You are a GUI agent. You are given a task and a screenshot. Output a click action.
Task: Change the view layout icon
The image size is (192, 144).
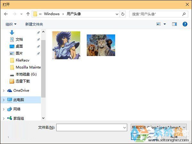click(x=158, y=24)
